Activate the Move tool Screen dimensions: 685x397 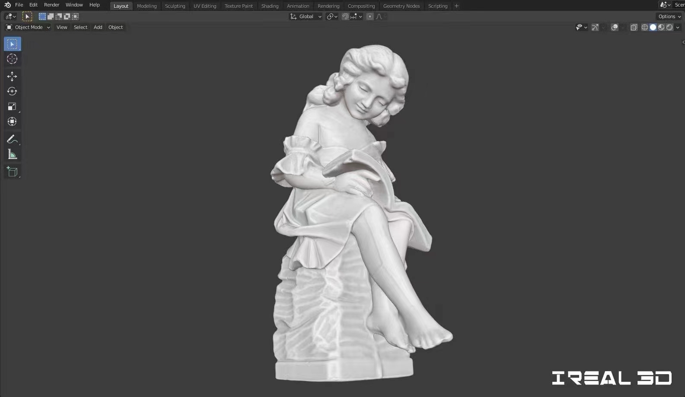point(12,76)
